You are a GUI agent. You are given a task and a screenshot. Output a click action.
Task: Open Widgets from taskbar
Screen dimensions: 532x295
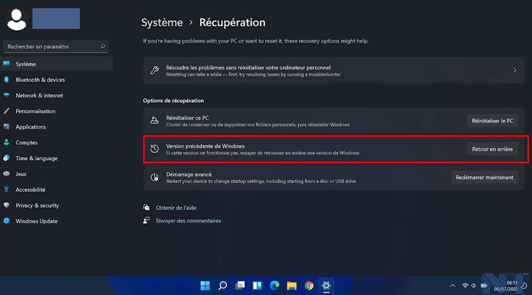pyautogui.click(x=257, y=286)
